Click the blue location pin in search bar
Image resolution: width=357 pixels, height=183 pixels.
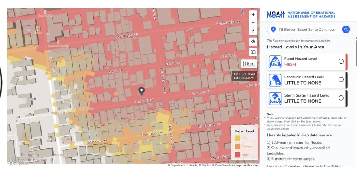[273, 29]
